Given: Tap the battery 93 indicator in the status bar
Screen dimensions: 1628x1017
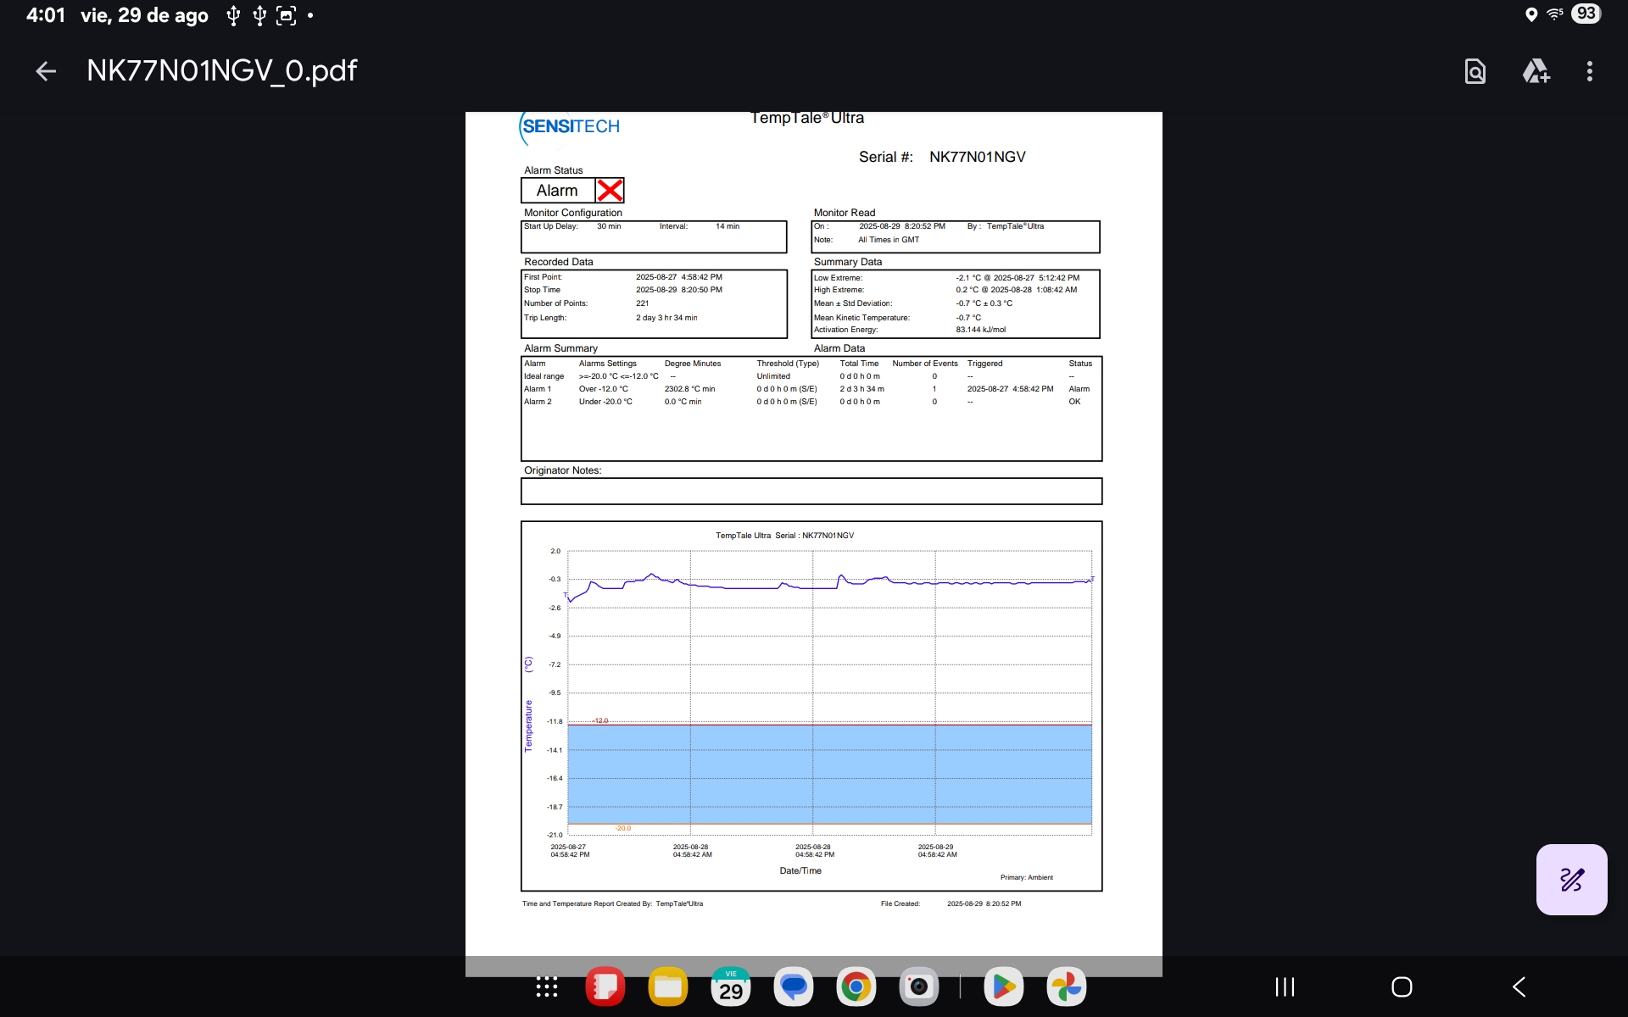Looking at the screenshot, I should 1586,14.
